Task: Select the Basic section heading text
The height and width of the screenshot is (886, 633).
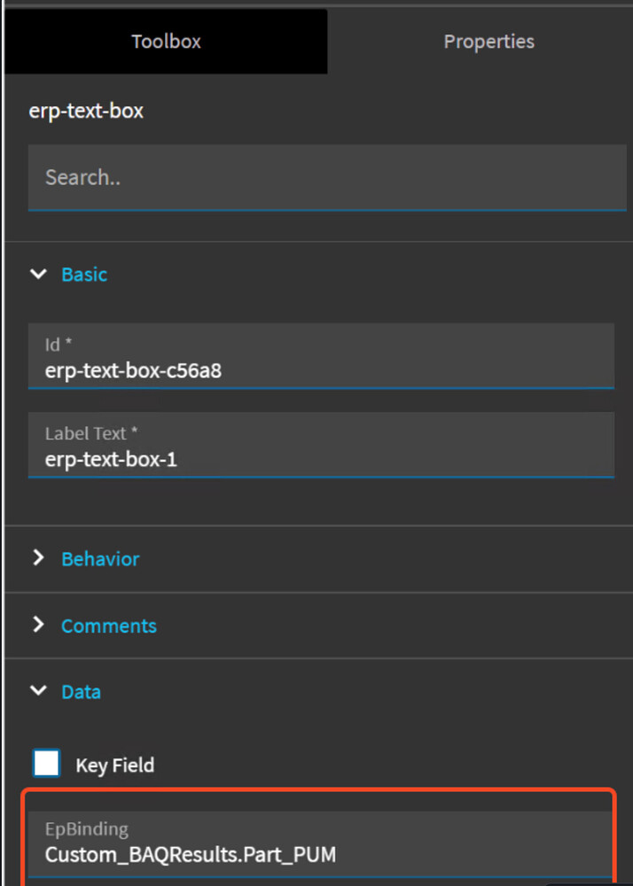Action: point(84,274)
